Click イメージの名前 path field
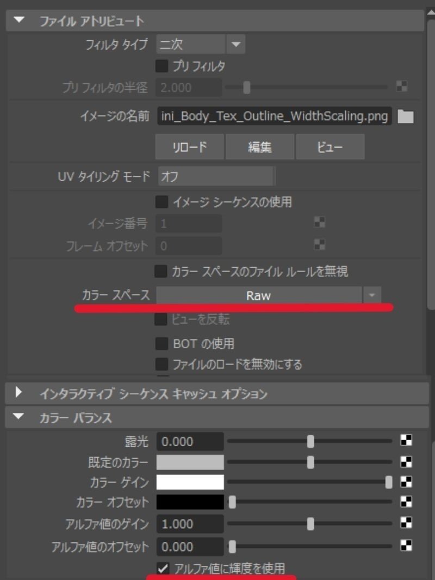 (274, 116)
